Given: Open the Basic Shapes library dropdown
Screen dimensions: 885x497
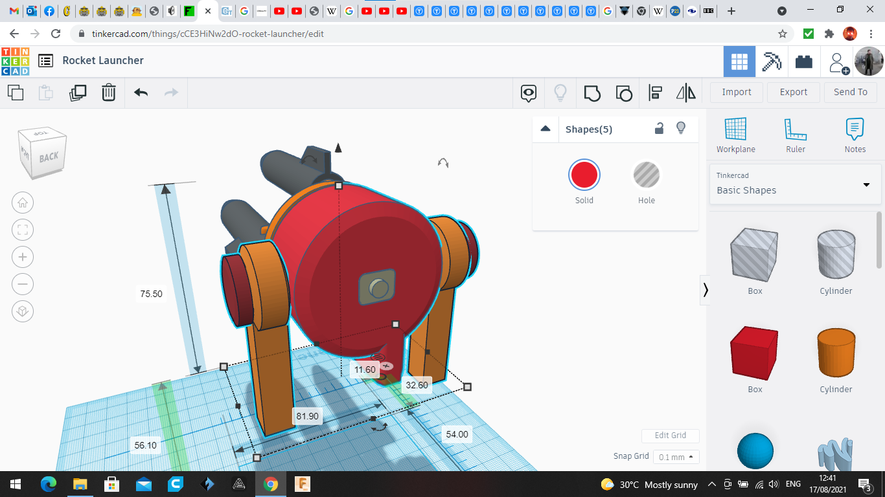Looking at the screenshot, I should tap(794, 184).
